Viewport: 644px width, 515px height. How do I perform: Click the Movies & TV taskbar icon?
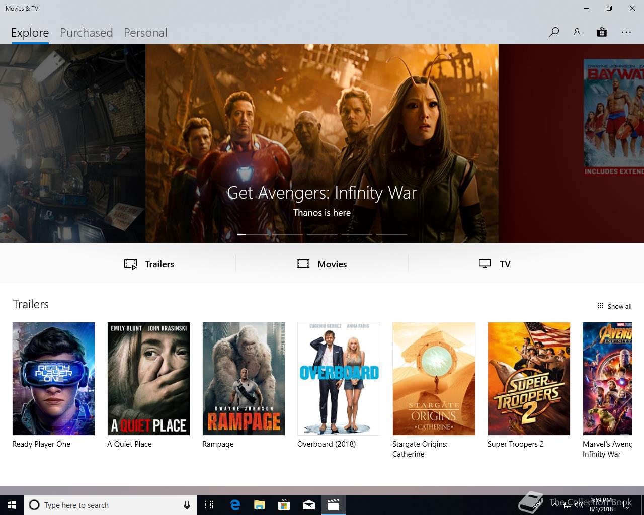click(x=334, y=505)
